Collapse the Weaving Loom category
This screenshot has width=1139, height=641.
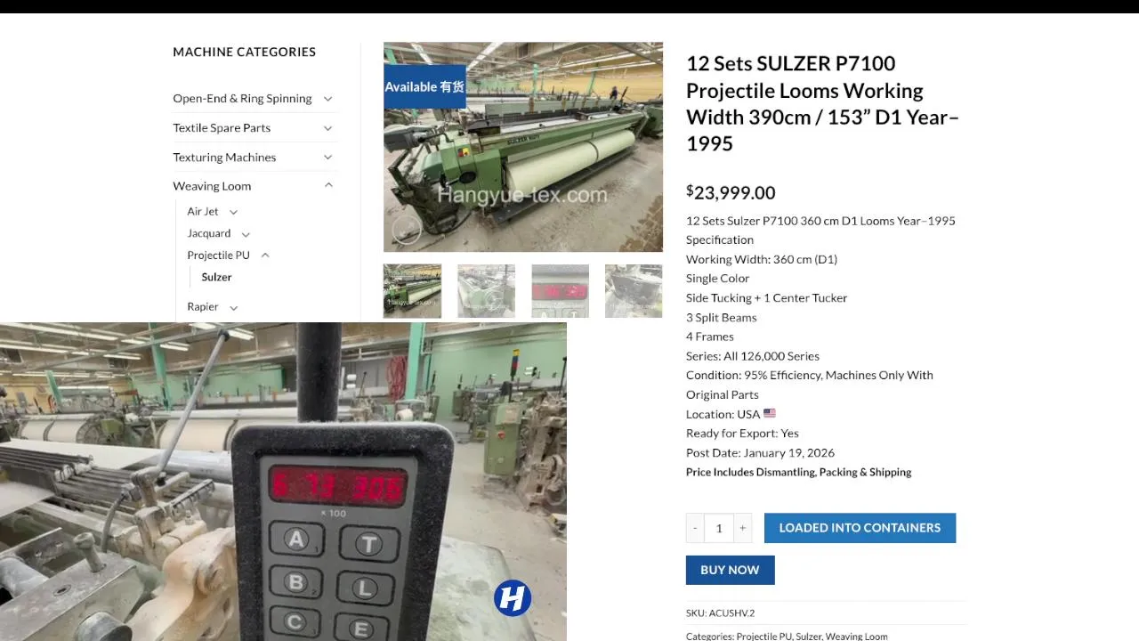coord(328,186)
